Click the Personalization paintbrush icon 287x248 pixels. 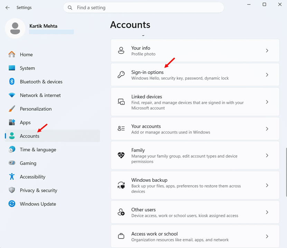[x=12, y=109]
